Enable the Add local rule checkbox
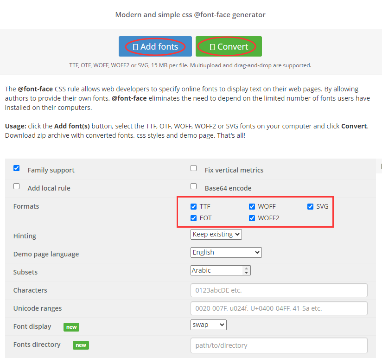The height and width of the screenshot is (364, 382). tap(17, 186)
